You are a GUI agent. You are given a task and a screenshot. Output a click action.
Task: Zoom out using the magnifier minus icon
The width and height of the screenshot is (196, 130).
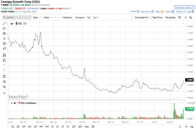[x=4, y=87]
